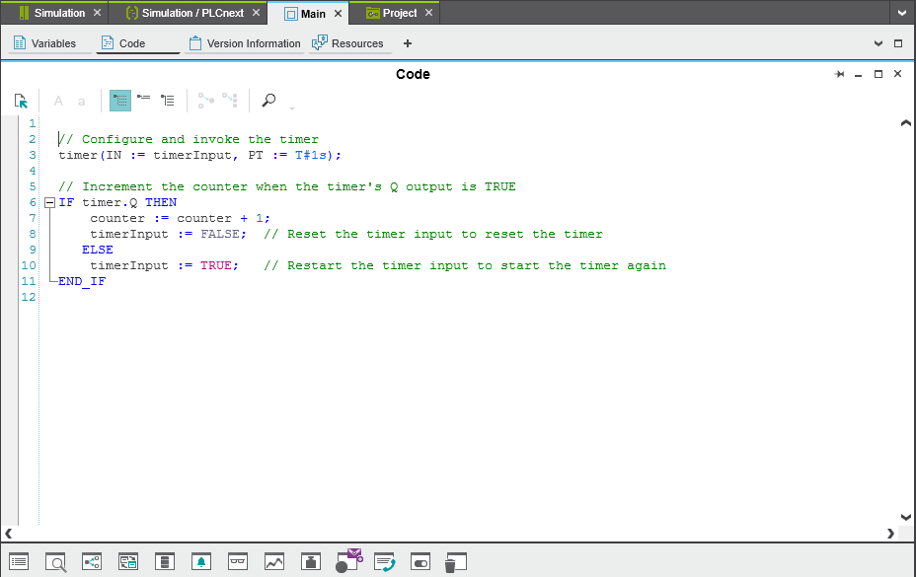Screen dimensions: 916x577
Task: Open the breakpoint mail window icon
Action: coord(348,560)
